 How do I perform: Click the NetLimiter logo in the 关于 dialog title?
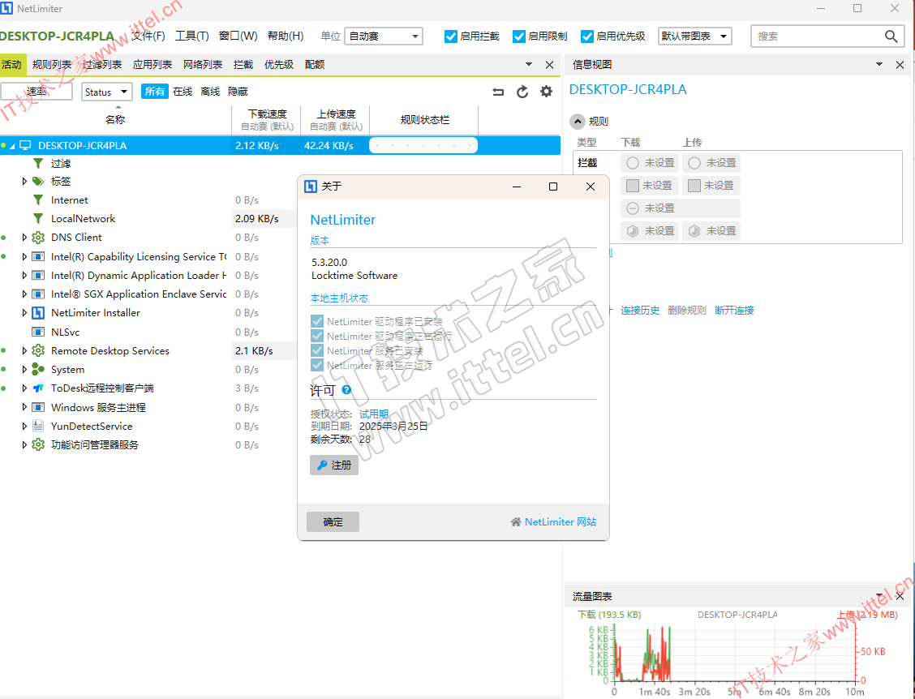pyautogui.click(x=311, y=187)
